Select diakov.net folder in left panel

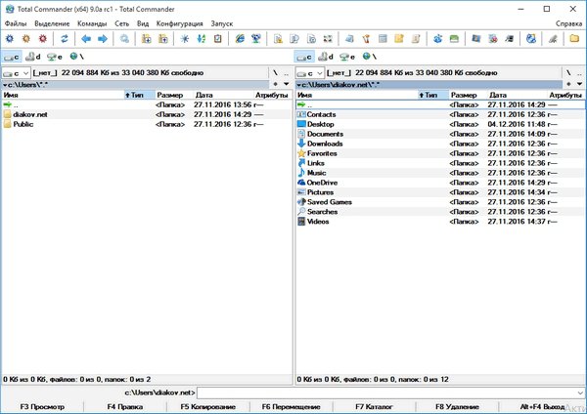[x=29, y=114]
